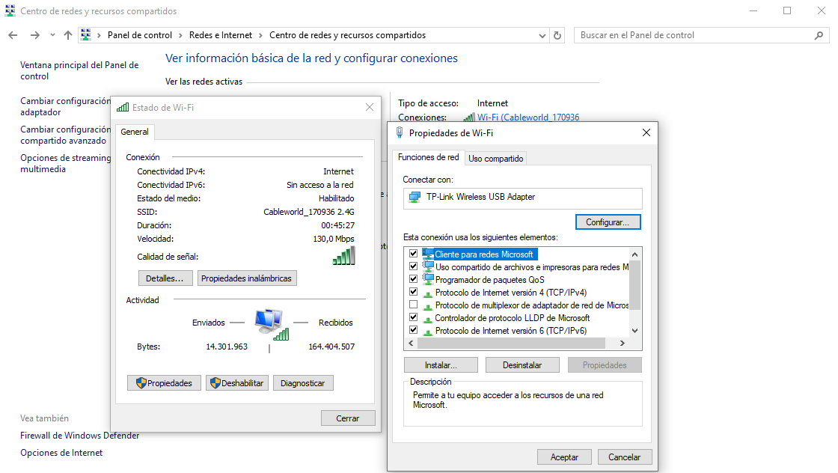Select the Funciones de red tab

coord(428,158)
